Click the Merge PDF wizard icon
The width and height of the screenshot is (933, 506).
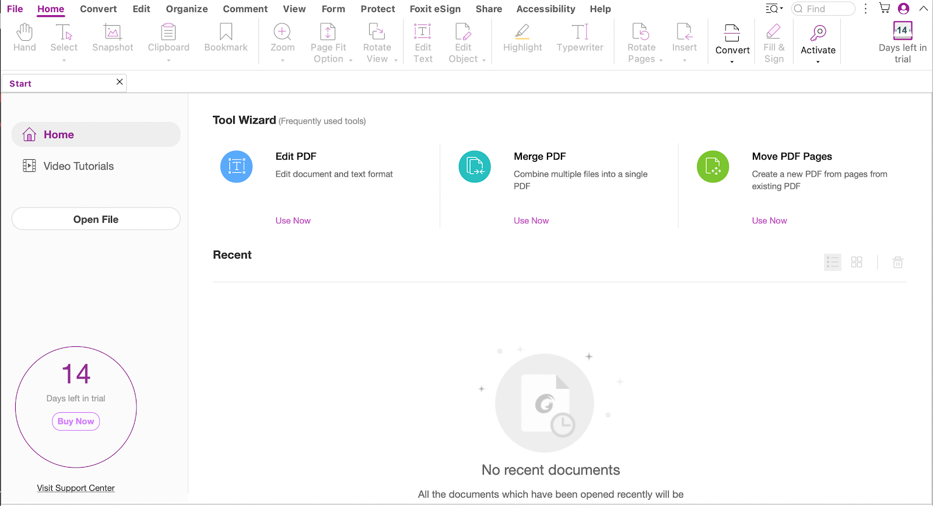(x=475, y=167)
